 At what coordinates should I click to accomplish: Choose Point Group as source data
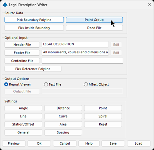(94, 20)
